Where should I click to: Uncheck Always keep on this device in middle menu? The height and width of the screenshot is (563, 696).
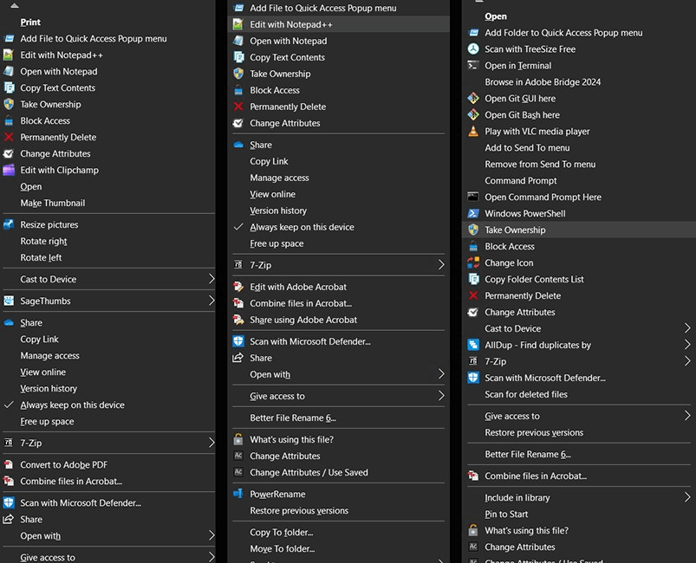338,227
